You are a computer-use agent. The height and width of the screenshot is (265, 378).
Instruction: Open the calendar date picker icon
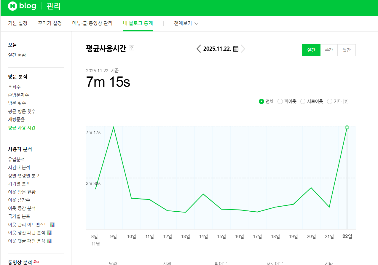click(236, 49)
